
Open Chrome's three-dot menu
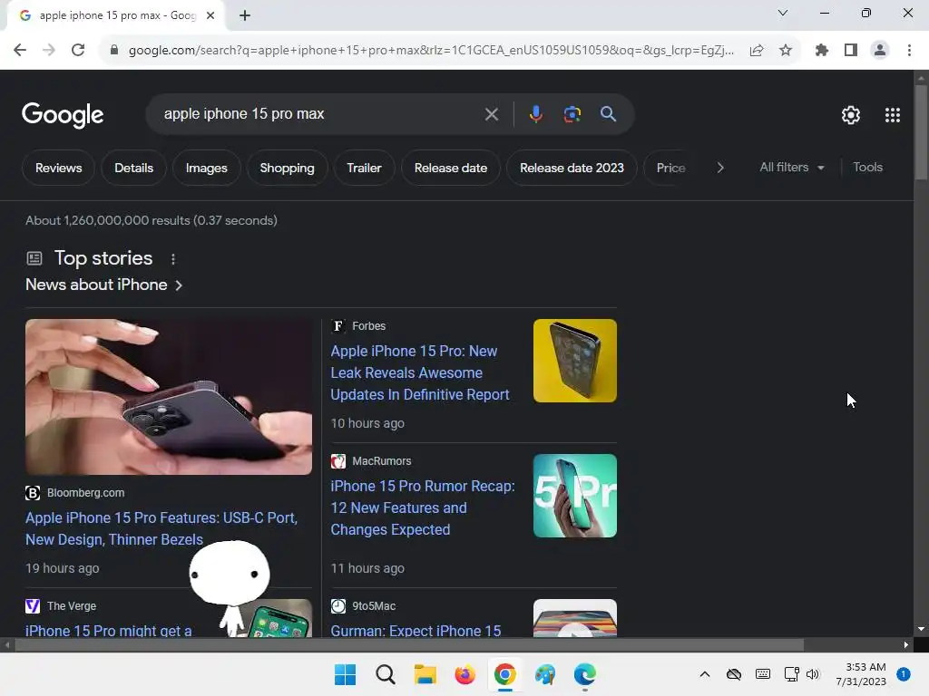pyautogui.click(x=909, y=51)
